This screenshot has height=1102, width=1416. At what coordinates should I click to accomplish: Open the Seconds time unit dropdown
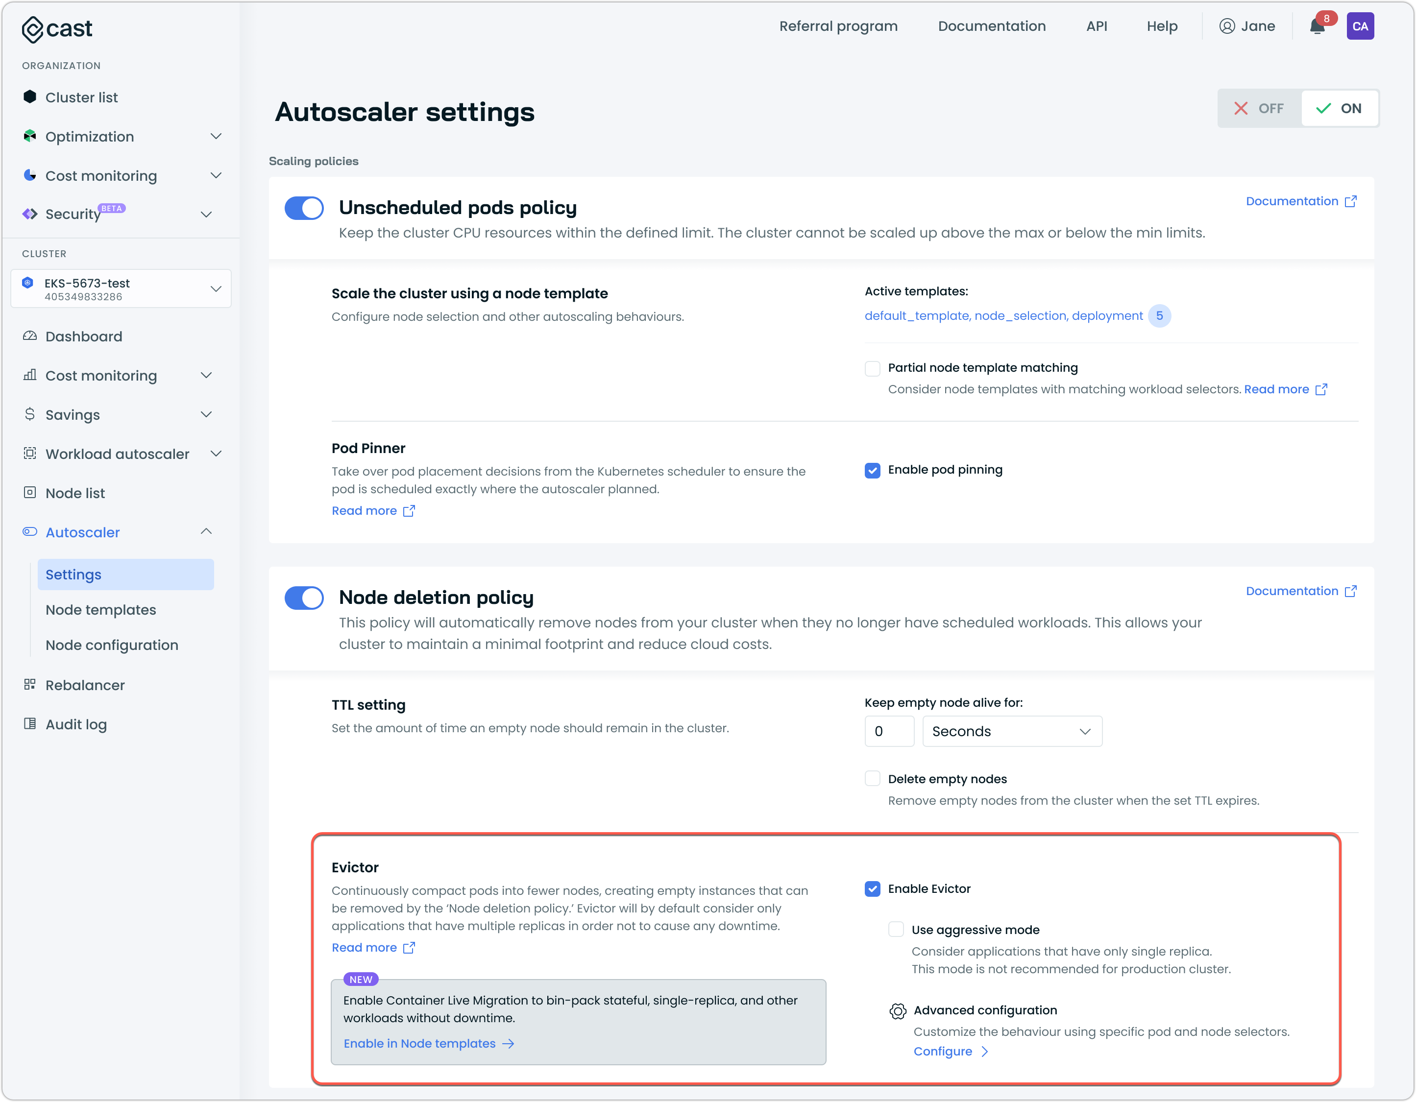pos(1011,731)
